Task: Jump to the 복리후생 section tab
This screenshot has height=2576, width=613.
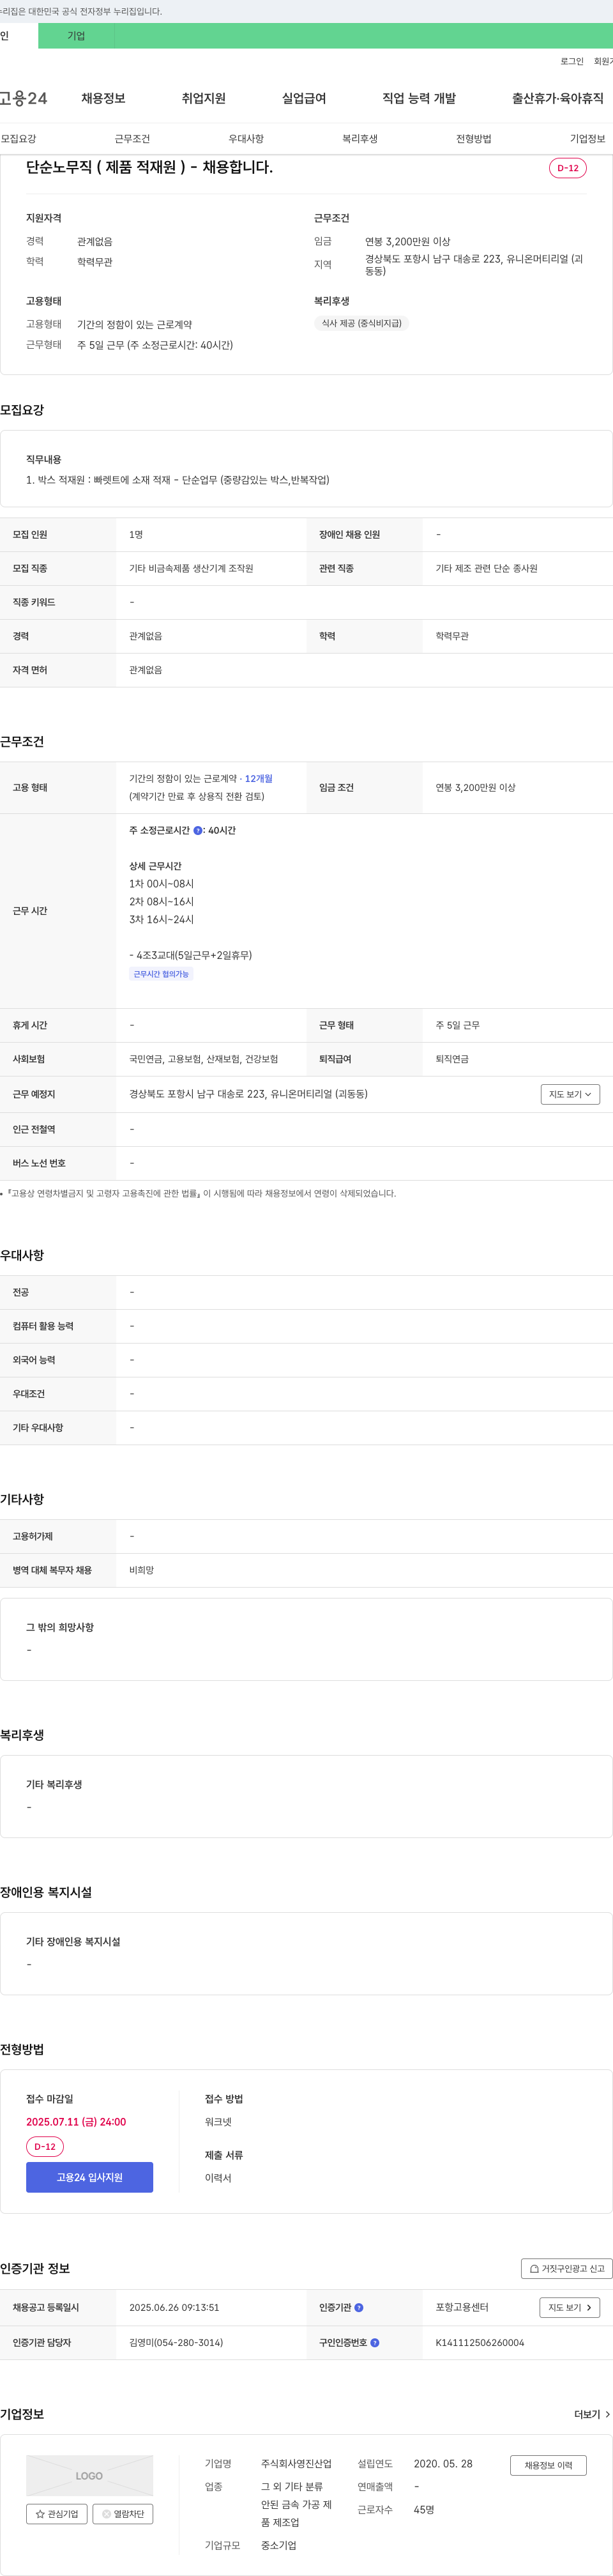Action: 360,139
